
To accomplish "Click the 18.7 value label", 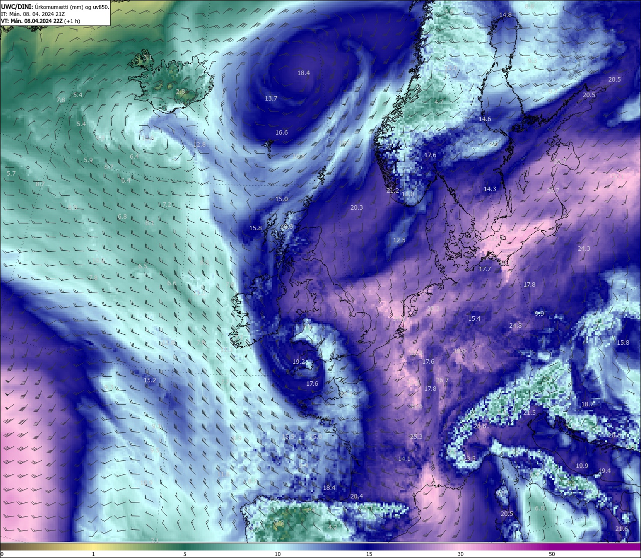I will click(587, 404).
